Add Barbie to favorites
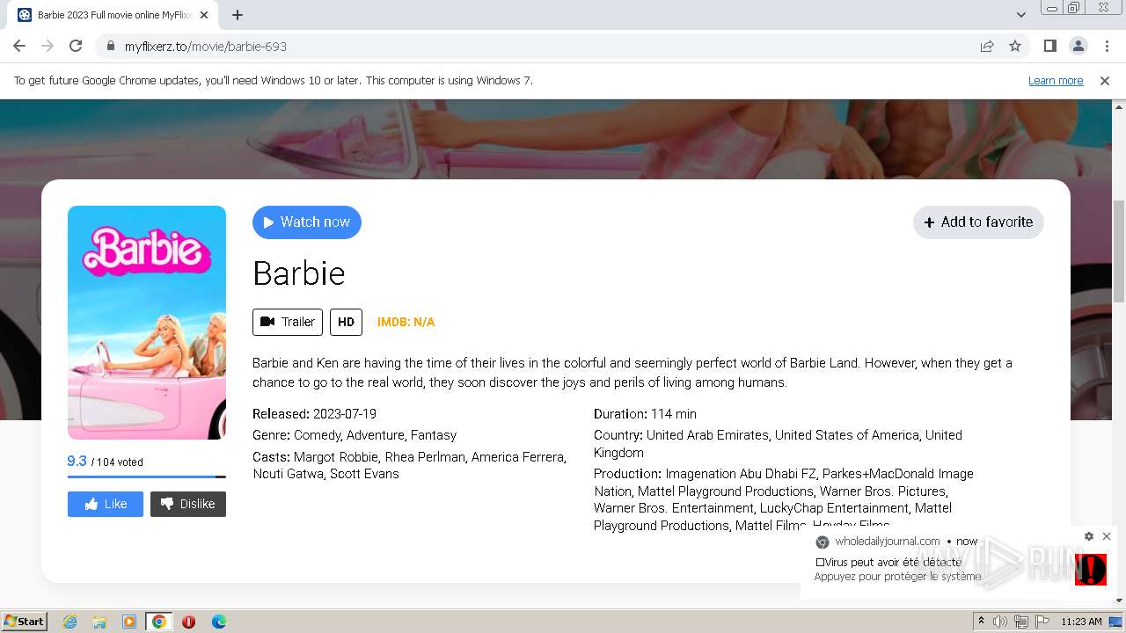The height and width of the screenshot is (633, 1126). tap(978, 222)
